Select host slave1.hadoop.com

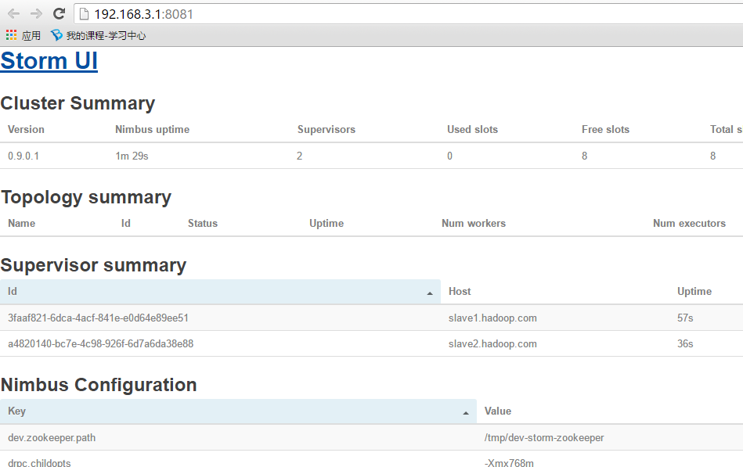tap(492, 318)
